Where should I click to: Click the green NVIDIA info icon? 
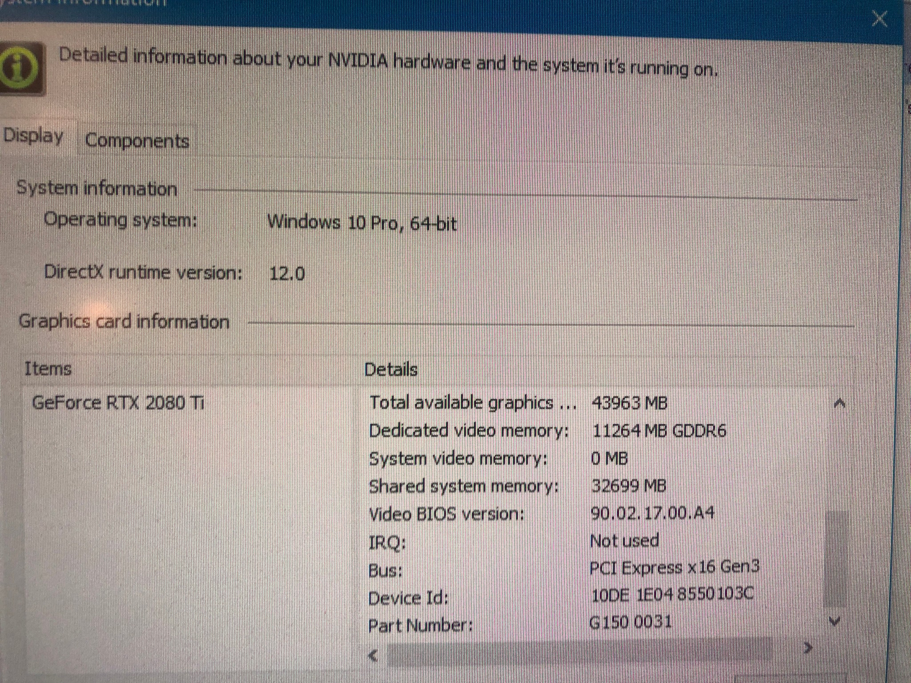(x=20, y=69)
